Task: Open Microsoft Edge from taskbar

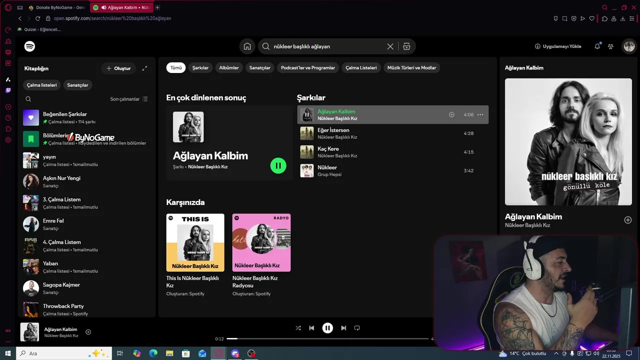Action: (x=153, y=353)
